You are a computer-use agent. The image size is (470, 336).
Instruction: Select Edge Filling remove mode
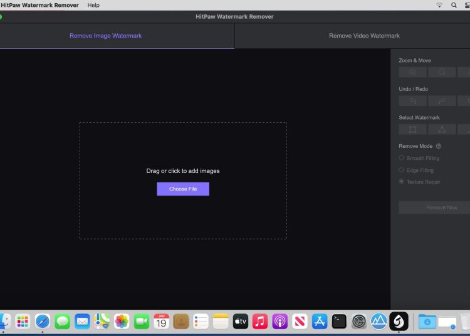402,170
